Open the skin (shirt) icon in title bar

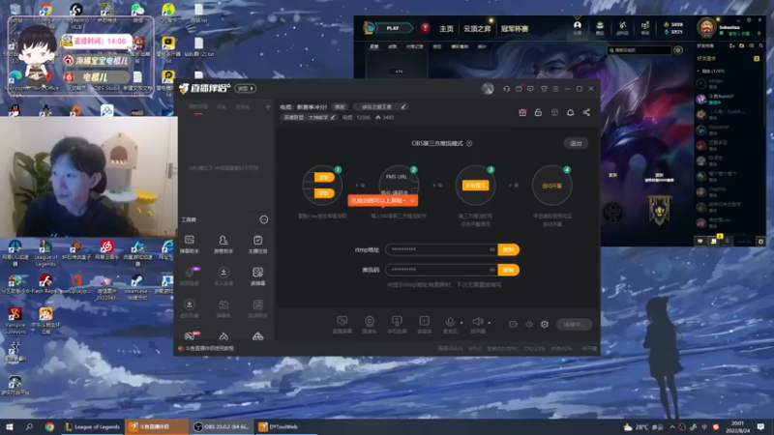(x=544, y=89)
